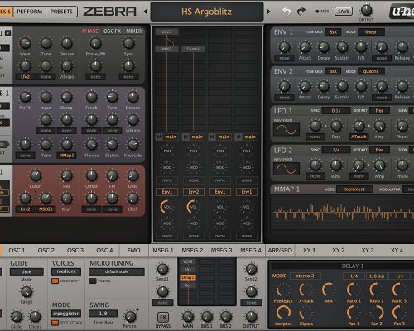The height and width of the screenshot is (331, 414).
Task: Click the XMF1 module in the grid
Action: click(166, 49)
